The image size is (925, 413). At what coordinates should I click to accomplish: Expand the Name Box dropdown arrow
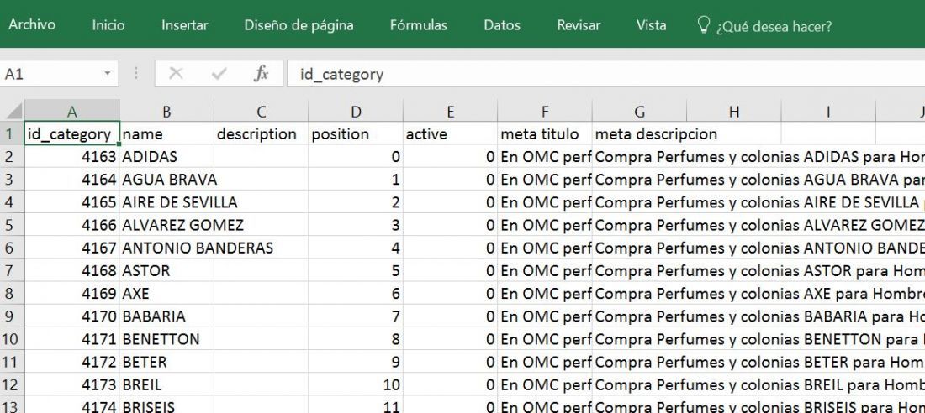pyautogui.click(x=108, y=74)
